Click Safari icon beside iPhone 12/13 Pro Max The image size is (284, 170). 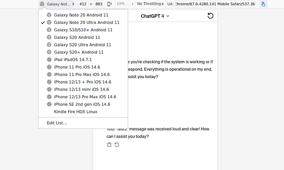point(49,97)
